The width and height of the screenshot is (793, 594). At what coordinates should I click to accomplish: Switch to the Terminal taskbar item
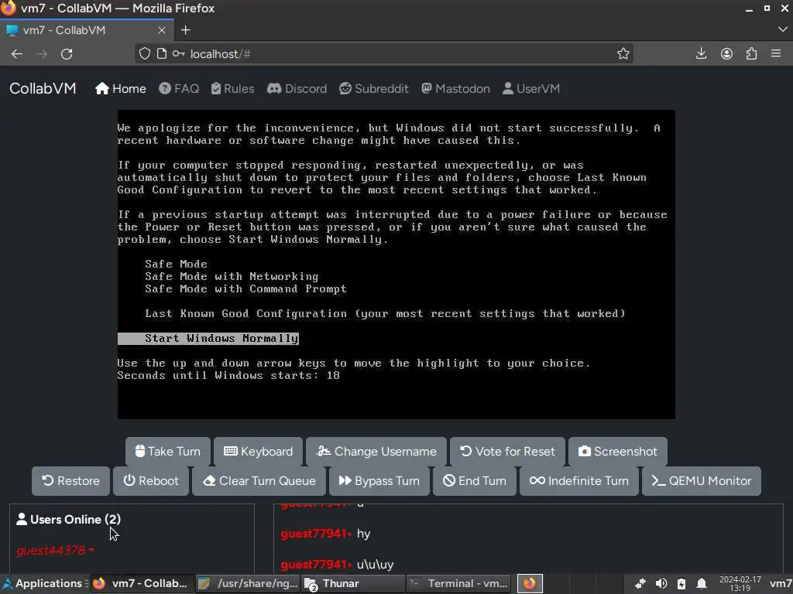click(x=458, y=583)
